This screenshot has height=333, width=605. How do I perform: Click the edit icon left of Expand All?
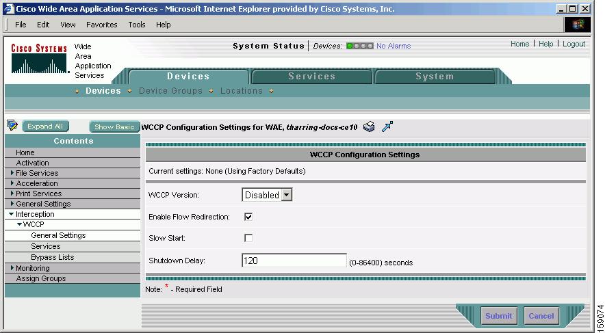point(12,125)
